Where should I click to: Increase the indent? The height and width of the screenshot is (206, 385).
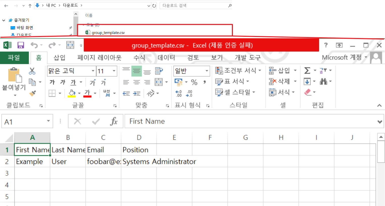pos(137,93)
